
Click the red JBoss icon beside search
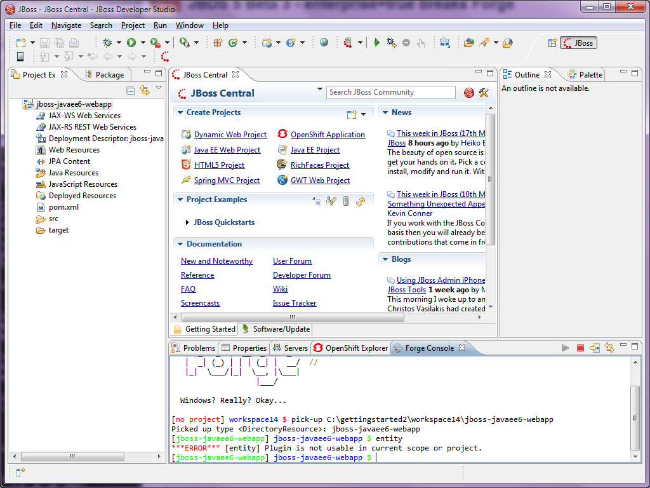(469, 93)
